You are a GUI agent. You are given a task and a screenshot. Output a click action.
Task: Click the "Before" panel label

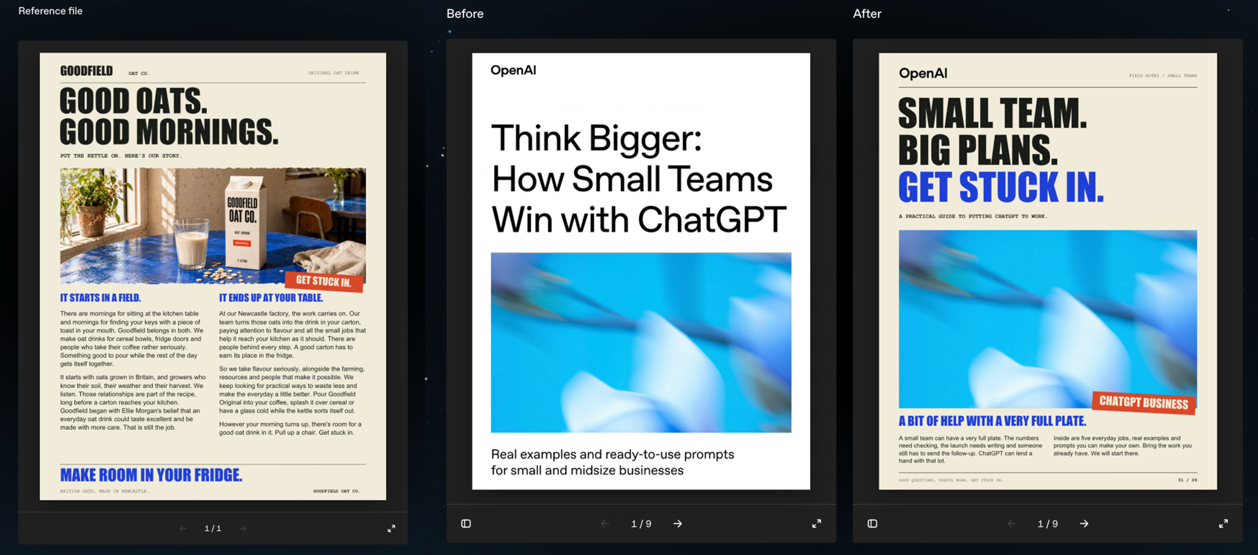click(x=465, y=14)
